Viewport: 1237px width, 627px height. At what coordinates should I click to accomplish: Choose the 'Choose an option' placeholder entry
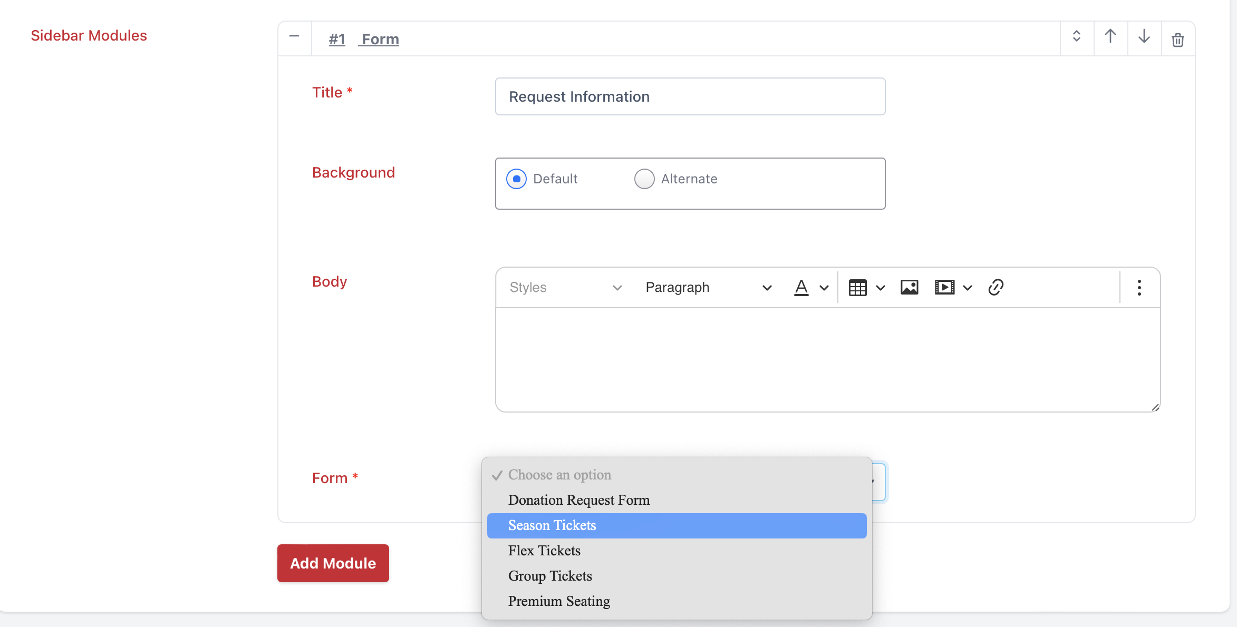tap(677, 475)
